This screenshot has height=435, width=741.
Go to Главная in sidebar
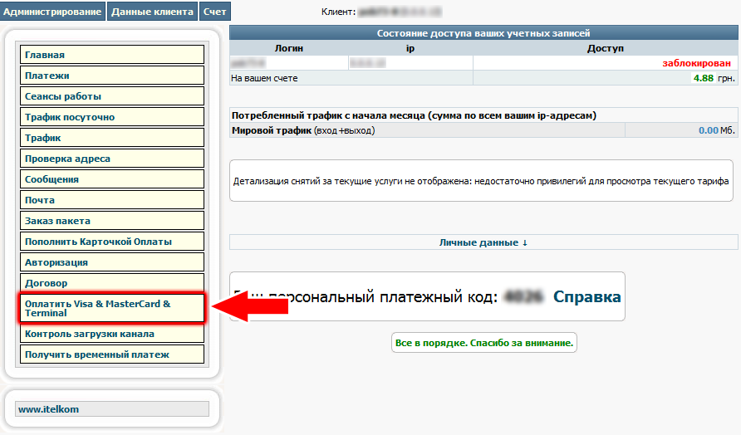tap(111, 55)
